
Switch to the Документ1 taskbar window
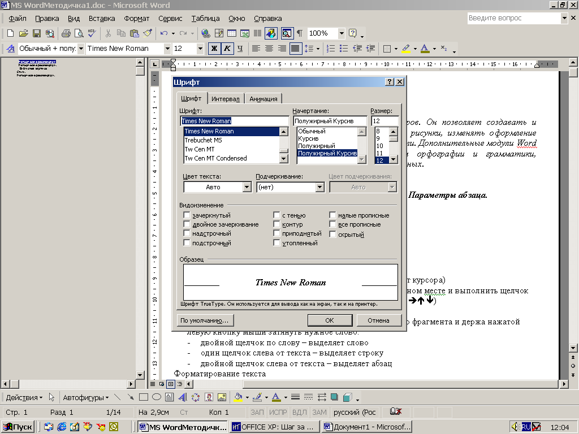(x=367, y=427)
